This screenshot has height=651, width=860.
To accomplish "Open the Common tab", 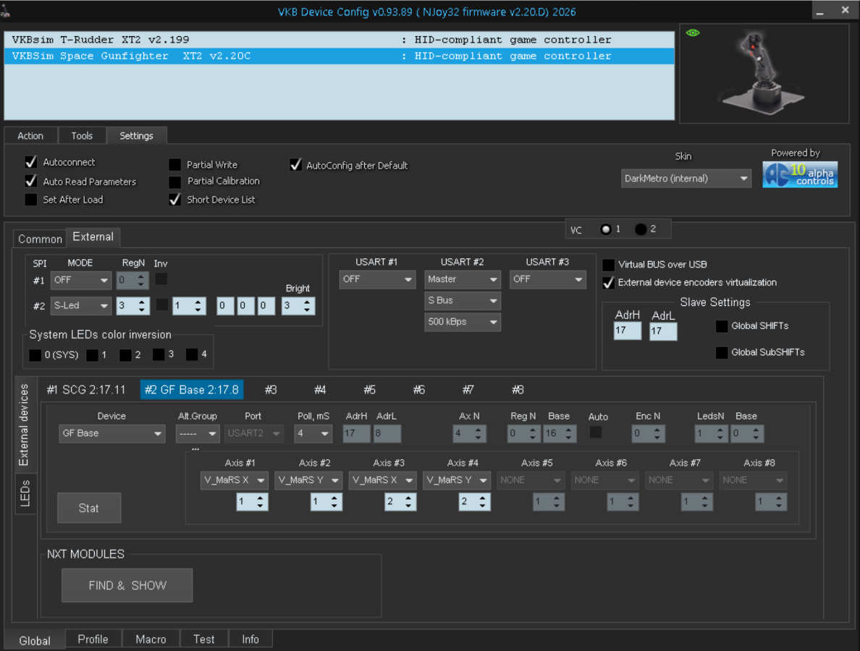I will tap(40, 239).
